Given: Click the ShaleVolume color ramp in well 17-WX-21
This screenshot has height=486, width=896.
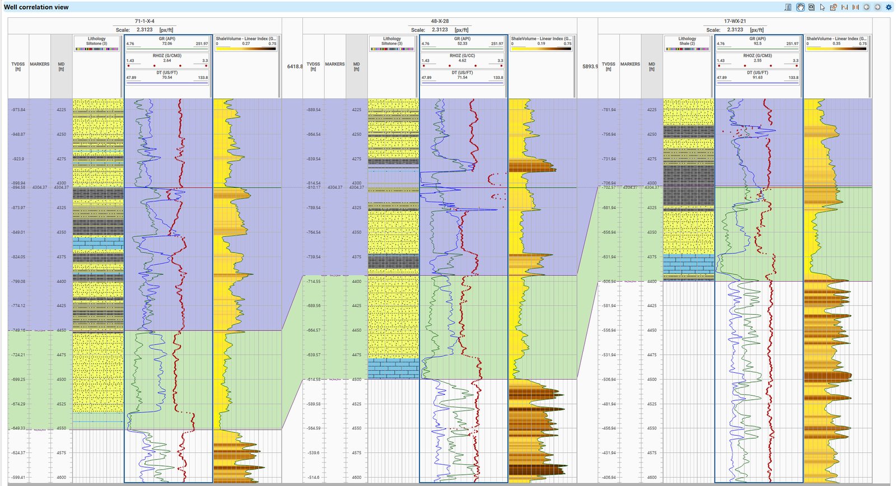Looking at the screenshot, I should 836,49.
